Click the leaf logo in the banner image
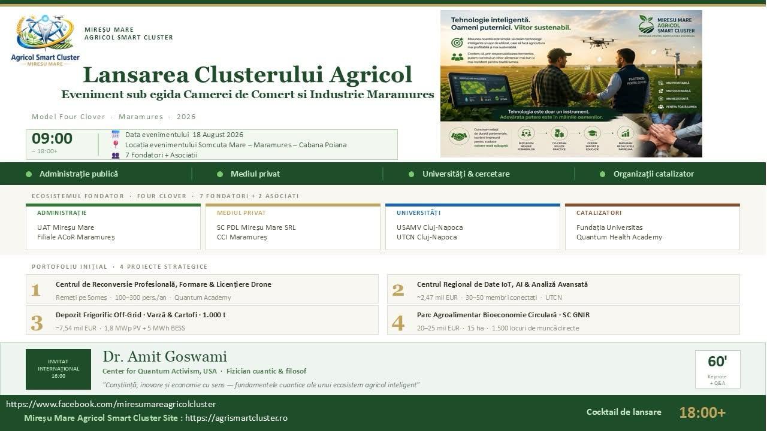 [x=646, y=25]
